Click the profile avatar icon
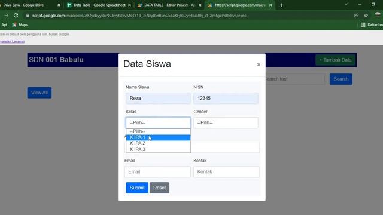 click(x=378, y=14)
